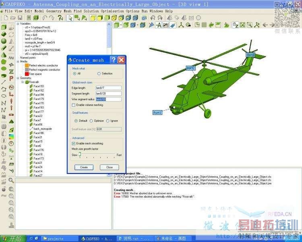Activate the arrow pointer selection tool

click(70, 18)
